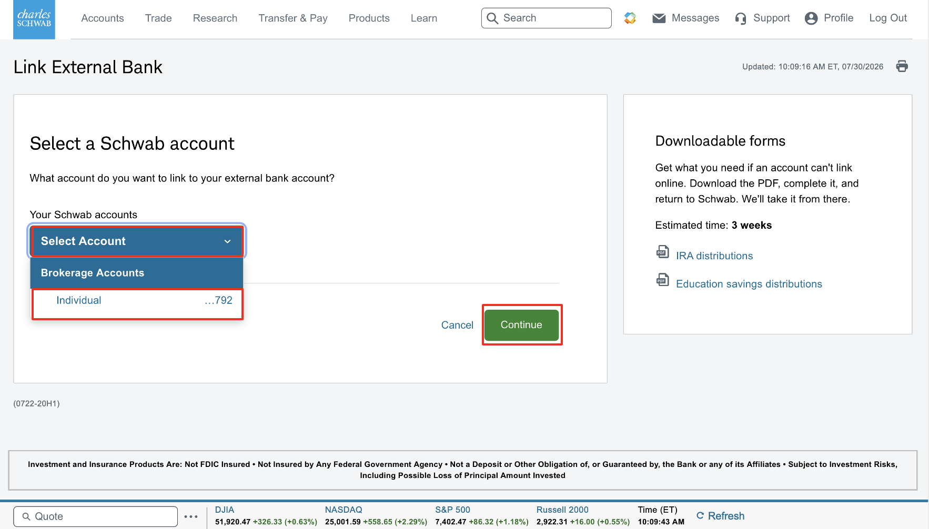The height and width of the screenshot is (529, 929).
Task: Cancel linking the external bank
Action: point(457,325)
